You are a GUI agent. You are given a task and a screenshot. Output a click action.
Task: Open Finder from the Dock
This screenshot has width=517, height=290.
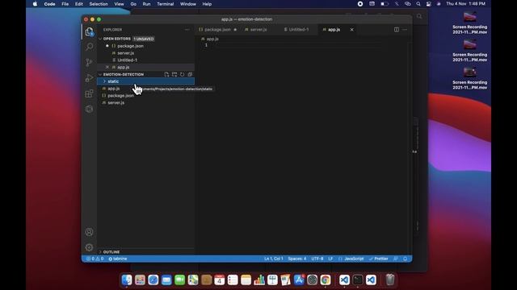(127, 280)
